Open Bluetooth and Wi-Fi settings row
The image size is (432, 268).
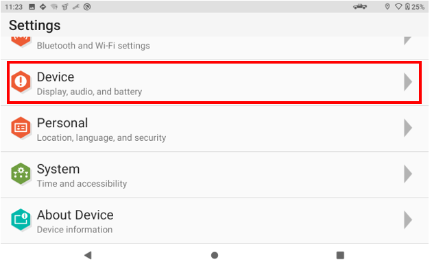click(x=215, y=48)
